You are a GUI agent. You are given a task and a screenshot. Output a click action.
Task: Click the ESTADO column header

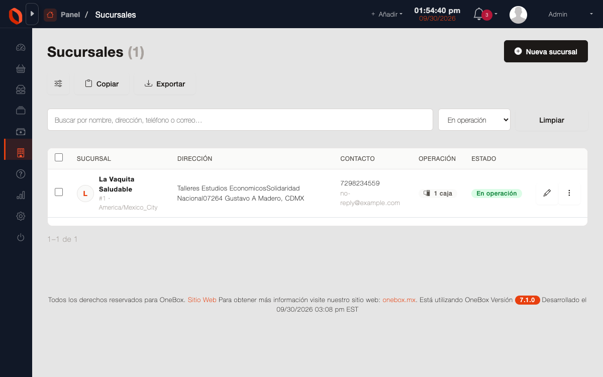(x=483, y=159)
